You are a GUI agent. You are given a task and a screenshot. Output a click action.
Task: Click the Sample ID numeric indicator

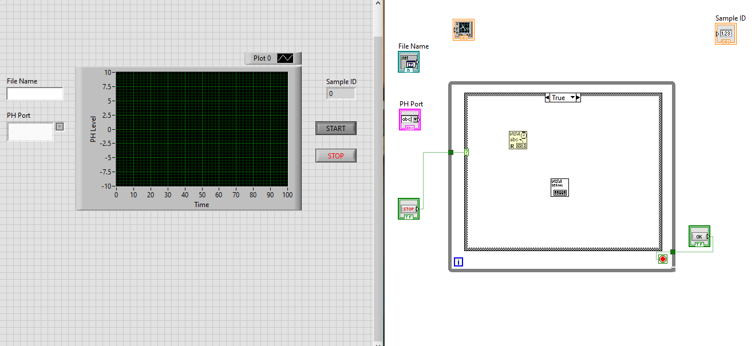[341, 93]
